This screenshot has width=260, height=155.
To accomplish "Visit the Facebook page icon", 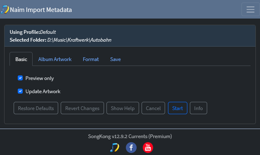I will tap(131, 148).
